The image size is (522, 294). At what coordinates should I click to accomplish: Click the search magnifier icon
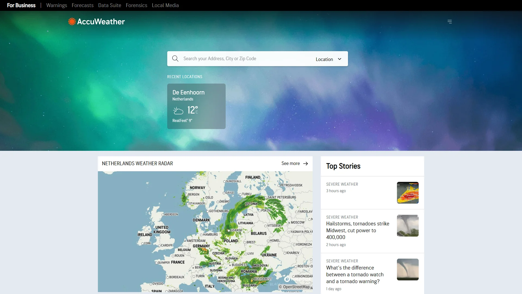pos(175,59)
